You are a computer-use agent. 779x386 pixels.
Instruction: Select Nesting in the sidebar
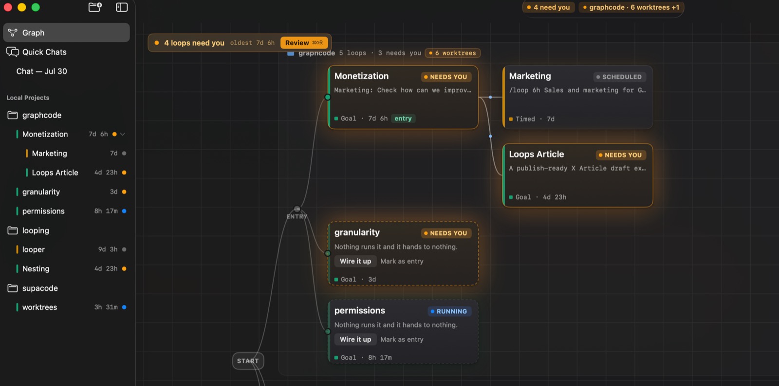tap(36, 269)
